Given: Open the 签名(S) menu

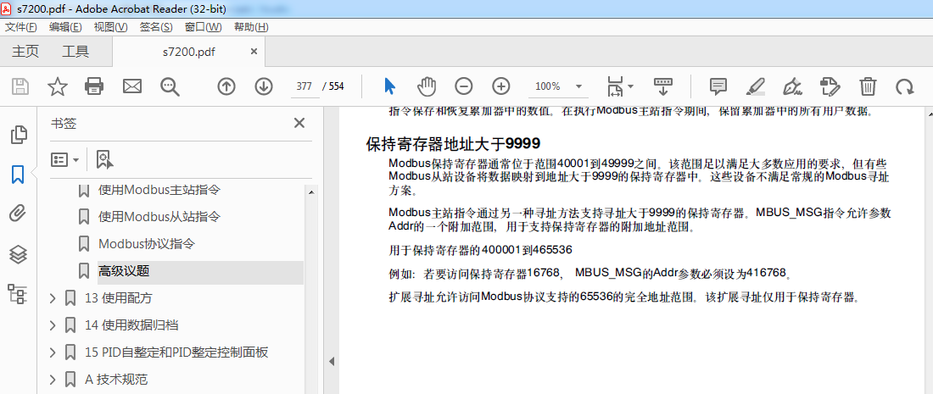Looking at the screenshot, I should (156, 27).
